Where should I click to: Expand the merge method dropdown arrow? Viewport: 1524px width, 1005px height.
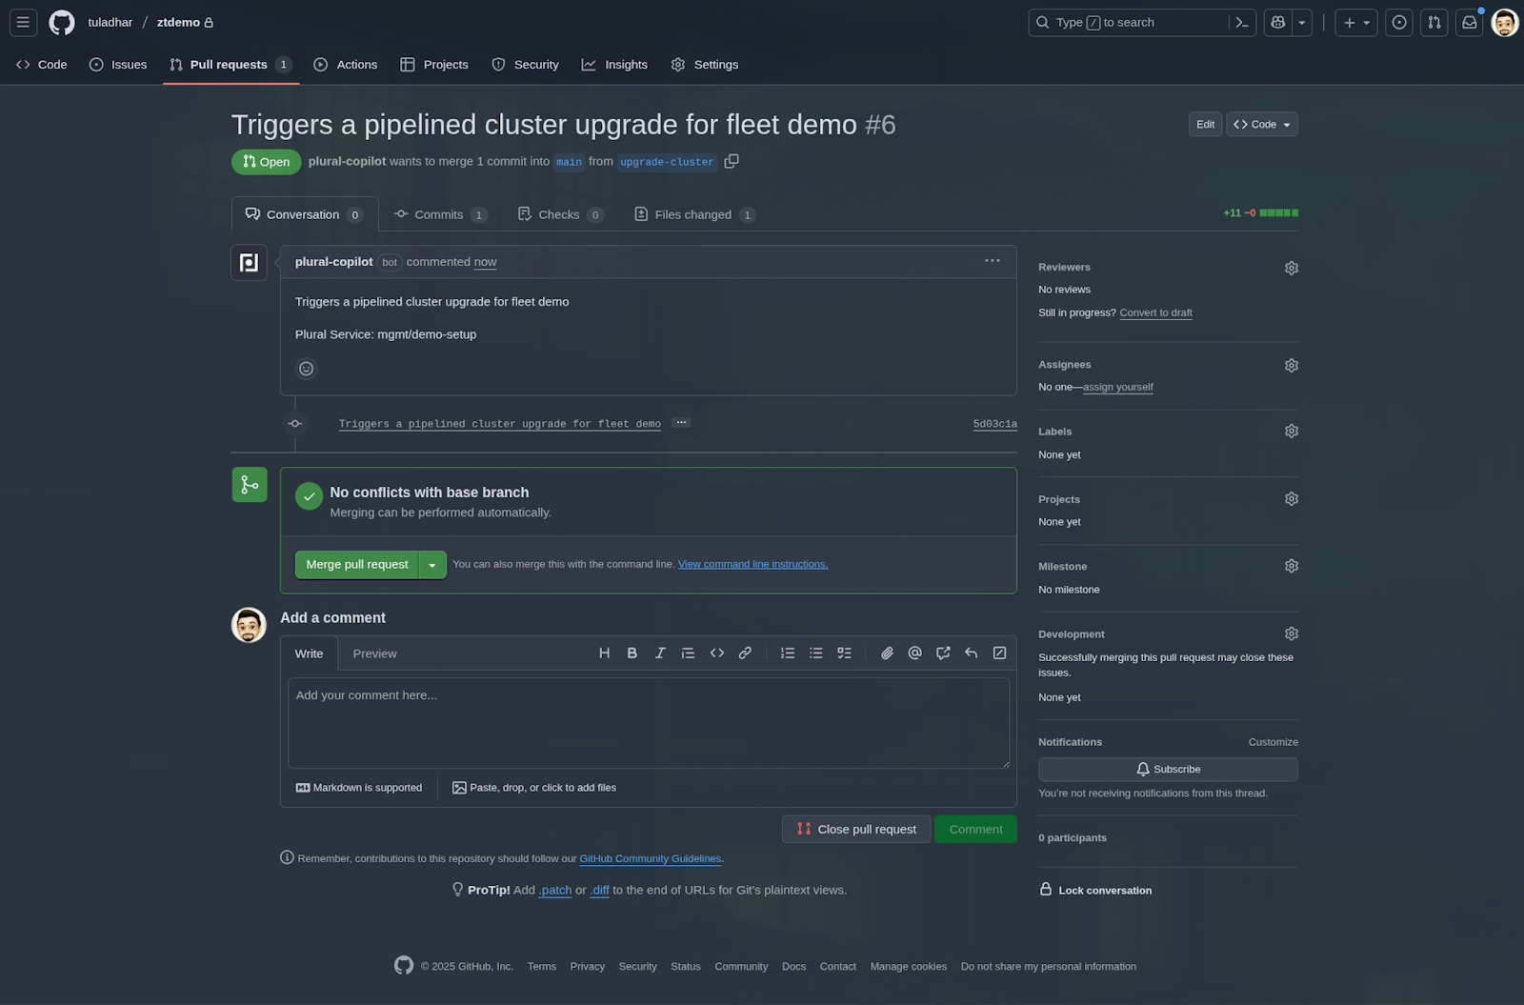[432, 565]
